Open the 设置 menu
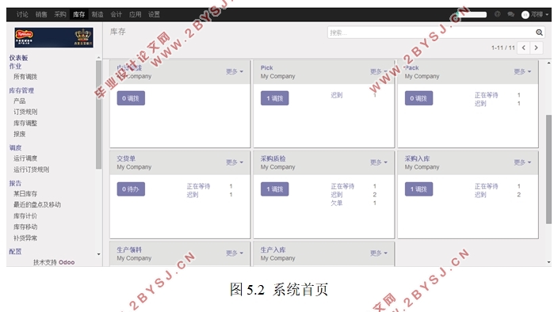 tap(154, 14)
